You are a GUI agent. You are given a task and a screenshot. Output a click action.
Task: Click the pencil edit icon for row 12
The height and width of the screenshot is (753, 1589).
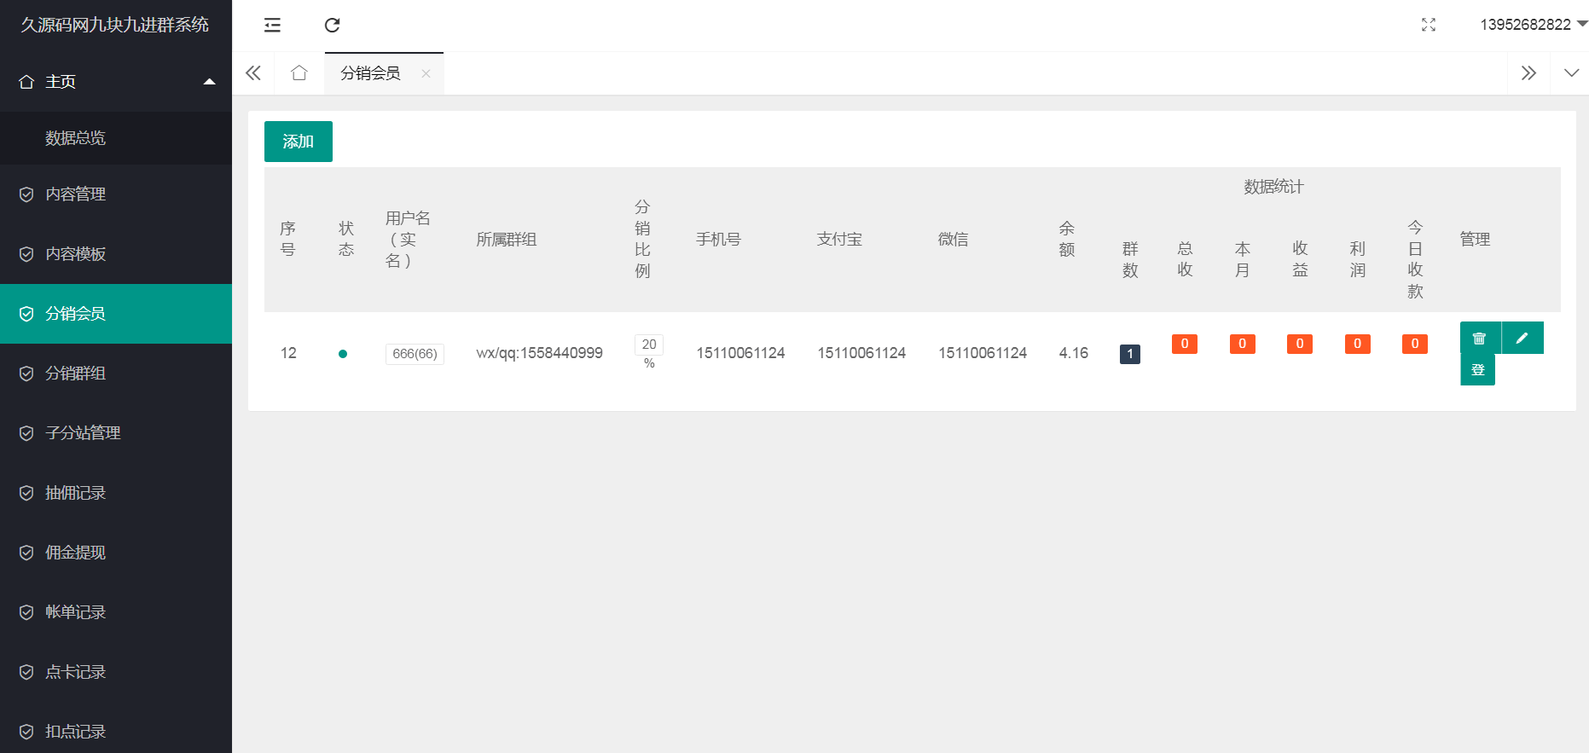point(1522,339)
